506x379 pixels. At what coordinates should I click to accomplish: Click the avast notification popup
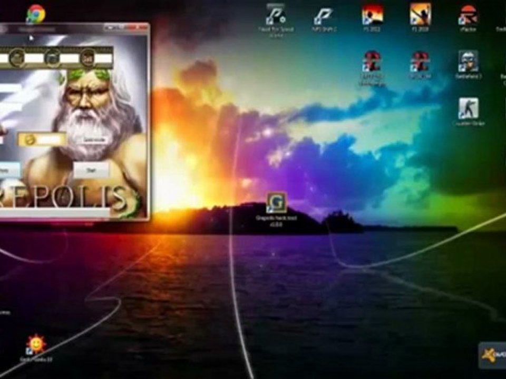(x=492, y=355)
